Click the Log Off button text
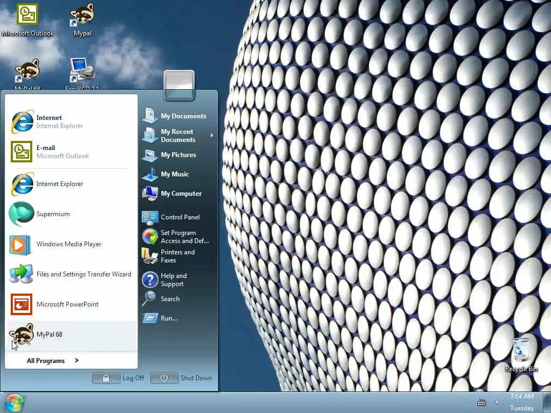Image resolution: width=551 pixels, height=413 pixels. [x=133, y=378]
